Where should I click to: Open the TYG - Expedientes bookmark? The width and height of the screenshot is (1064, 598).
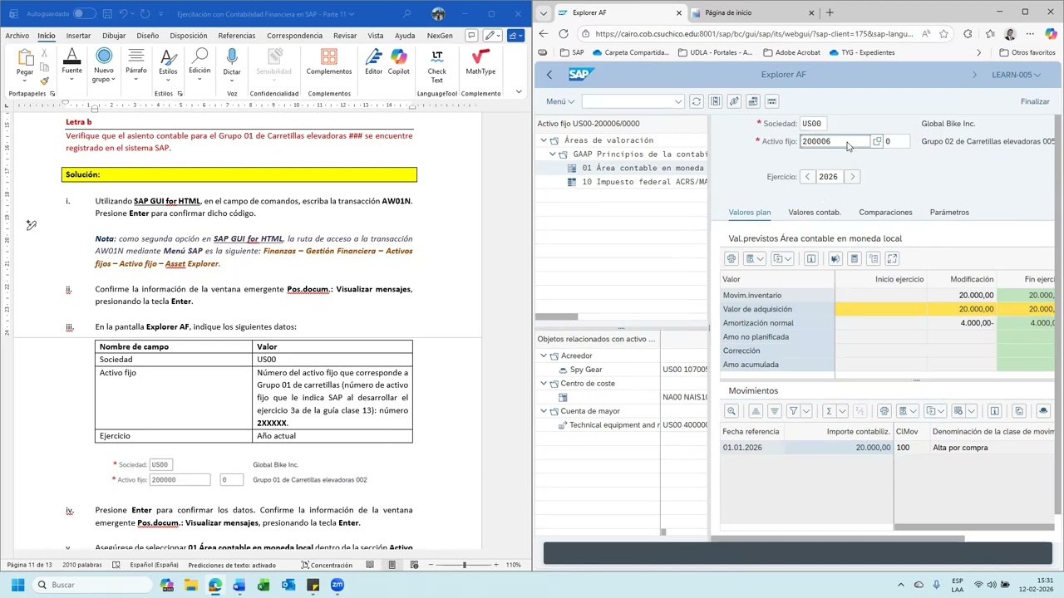click(x=862, y=52)
